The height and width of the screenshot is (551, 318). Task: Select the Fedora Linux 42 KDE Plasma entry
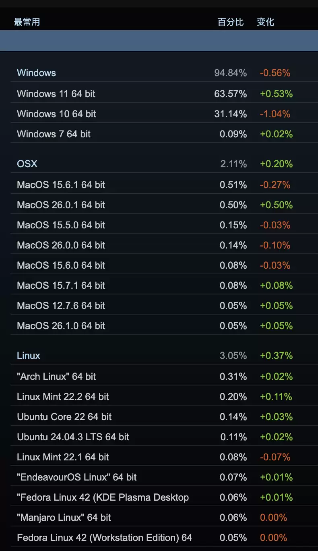103,497
